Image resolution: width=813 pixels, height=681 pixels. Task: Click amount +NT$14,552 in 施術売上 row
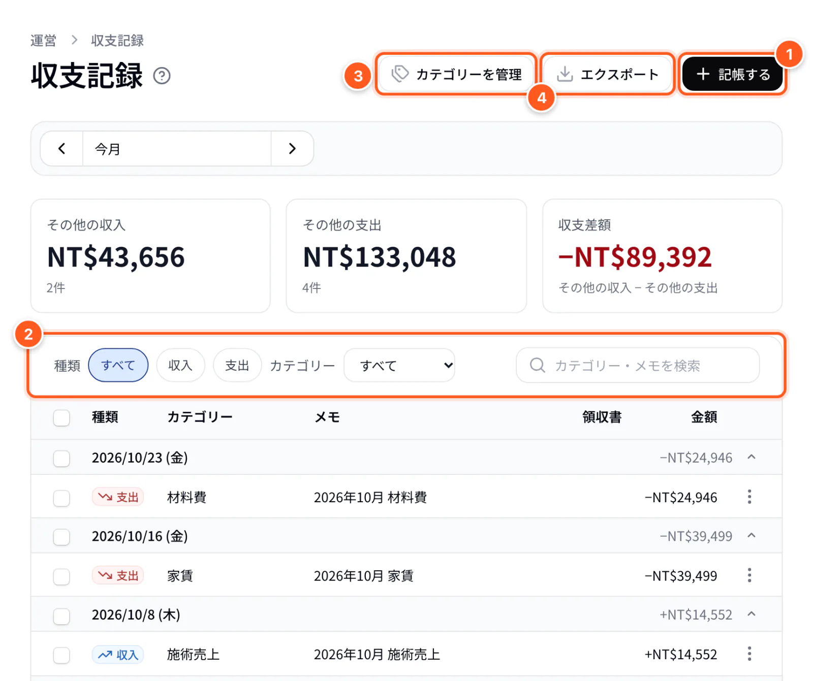coord(681,655)
